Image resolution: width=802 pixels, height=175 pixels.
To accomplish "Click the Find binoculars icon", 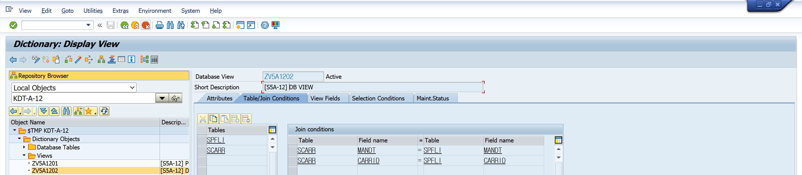I will tap(170, 25).
